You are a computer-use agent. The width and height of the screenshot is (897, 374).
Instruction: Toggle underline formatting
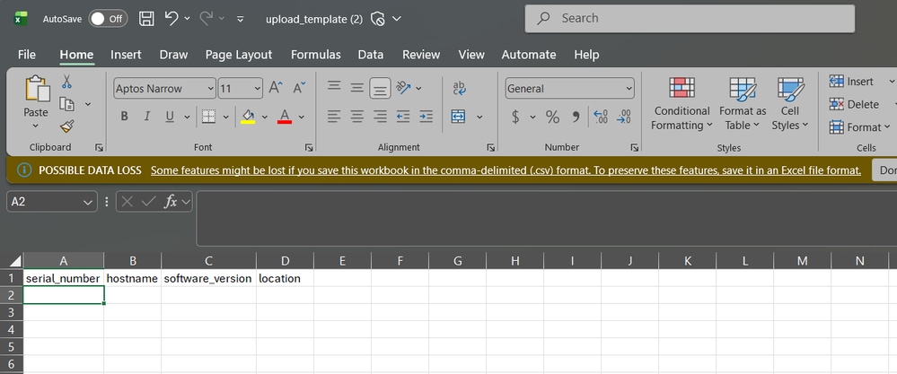click(x=170, y=117)
